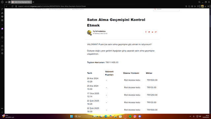Share the article on Twitter
This screenshot has height=119, width=211.
pyautogui.click(x=149, y=32)
